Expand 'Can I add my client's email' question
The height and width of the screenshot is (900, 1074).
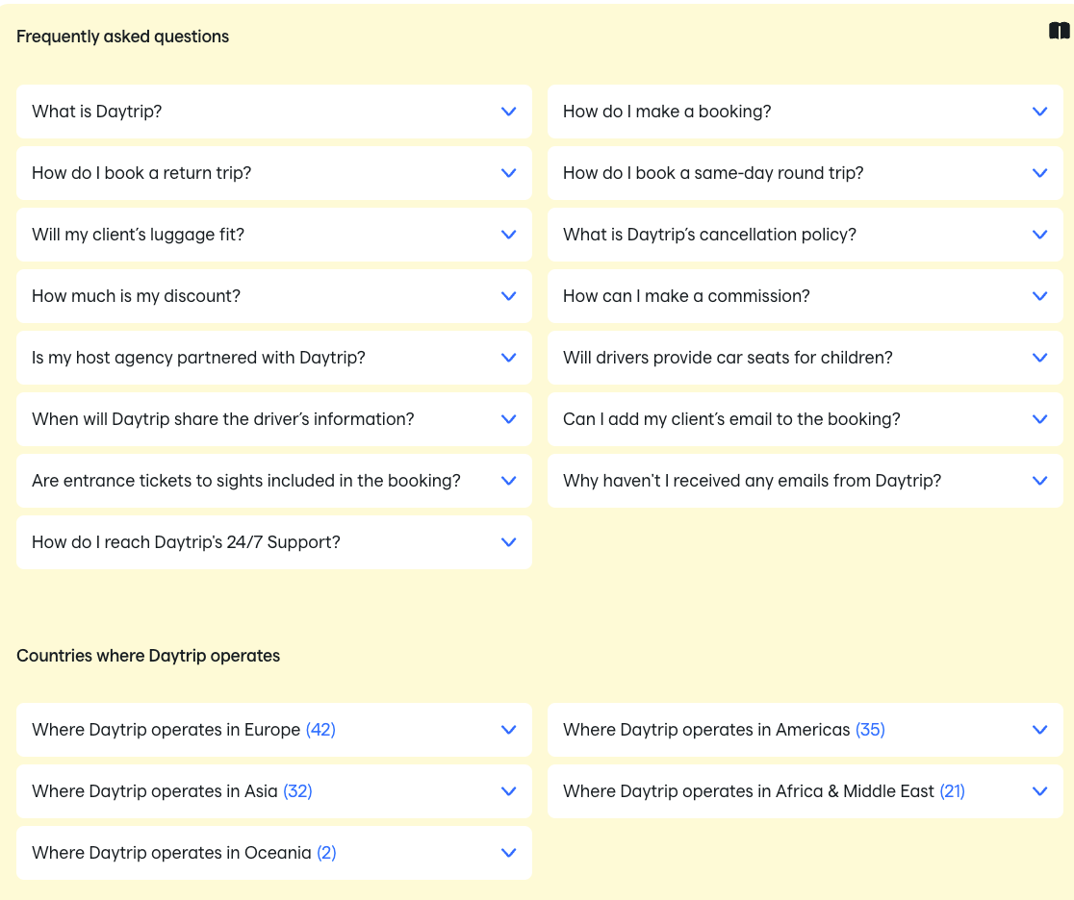[805, 419]
